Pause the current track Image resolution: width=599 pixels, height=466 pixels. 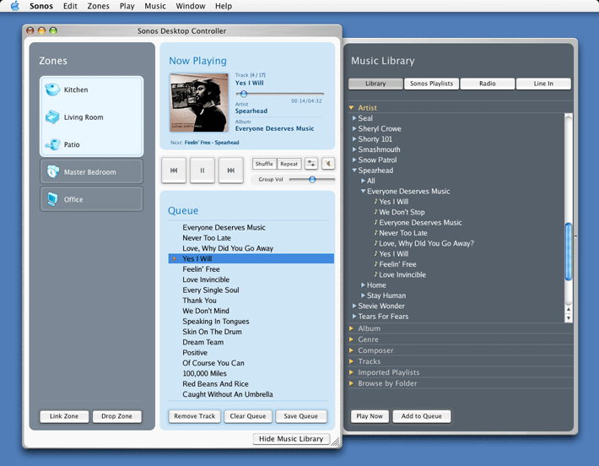(202, 171)
